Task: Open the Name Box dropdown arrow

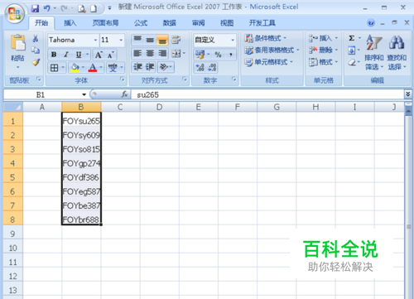Action: coord(84,94)
